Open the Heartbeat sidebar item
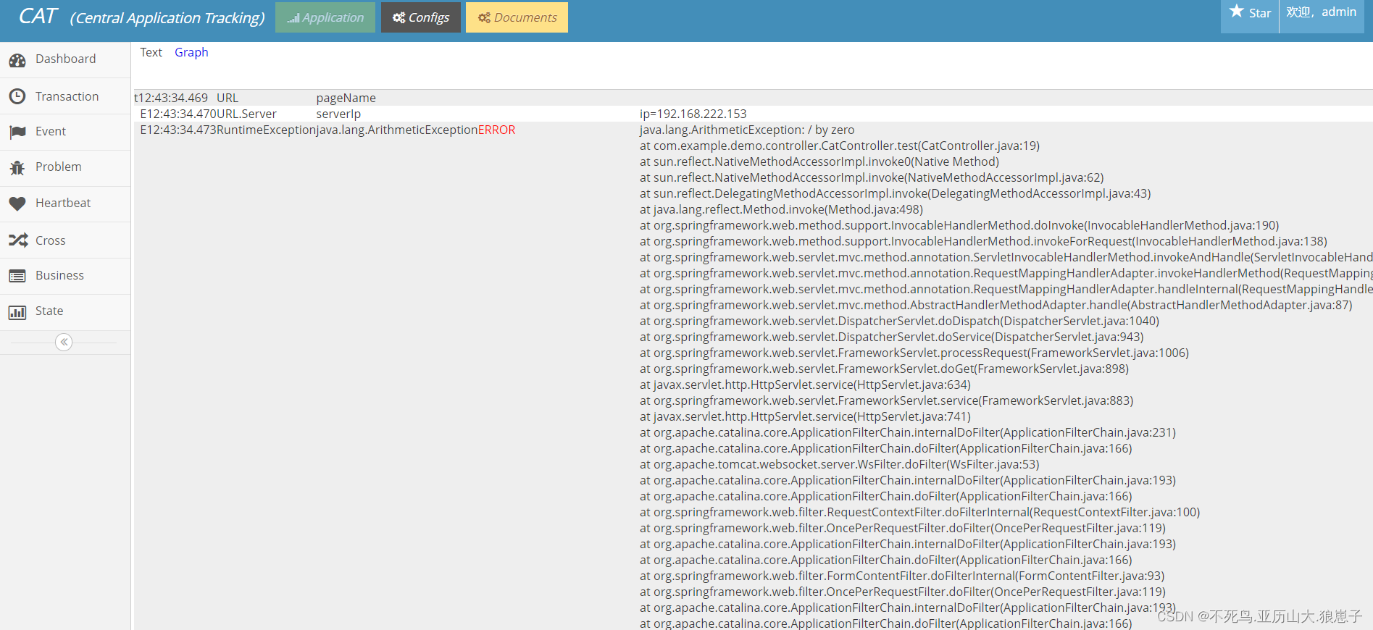The image size is (1373, 630). 65,203
